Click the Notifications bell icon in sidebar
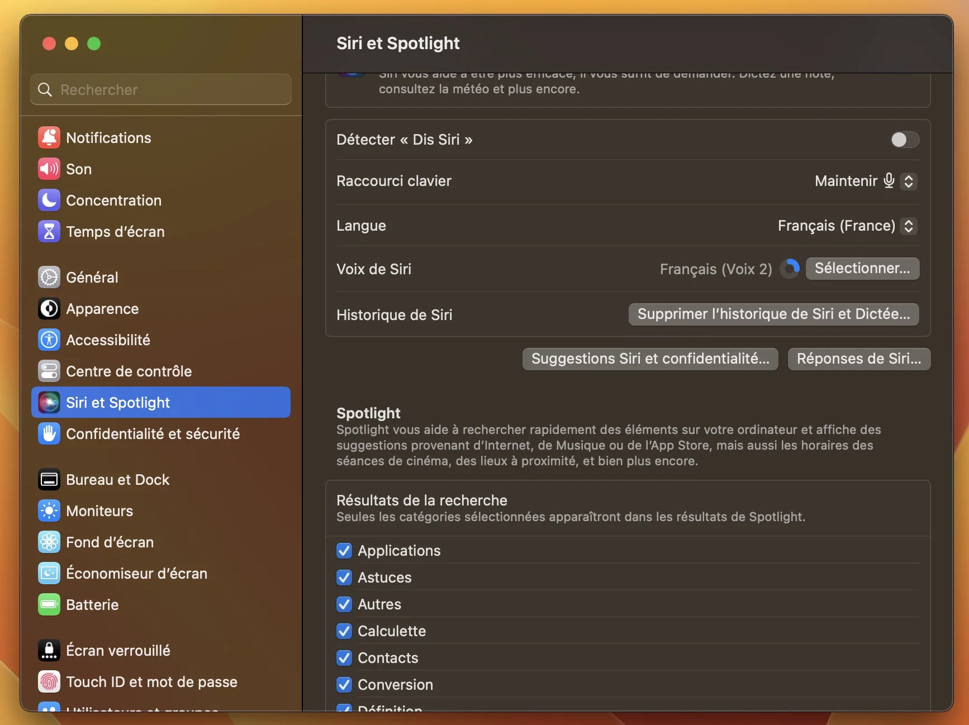The width and height of the screenshot is (969, 725). [x=49, y=138]
